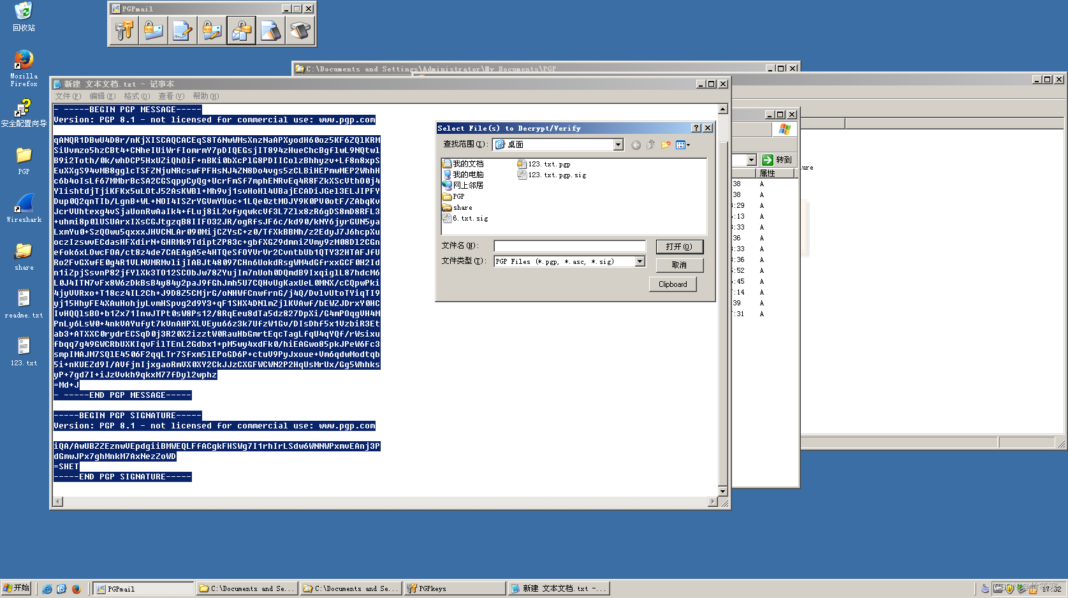Expand the Explorer address bar dropdown
1068x598 pixels.
tap(752, 160)
